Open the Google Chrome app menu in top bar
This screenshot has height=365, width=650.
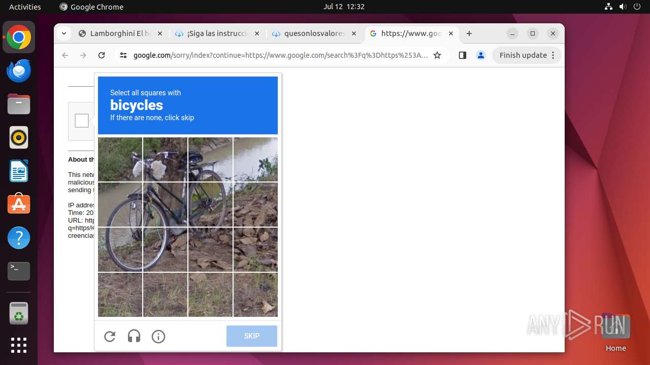(91, 7)
